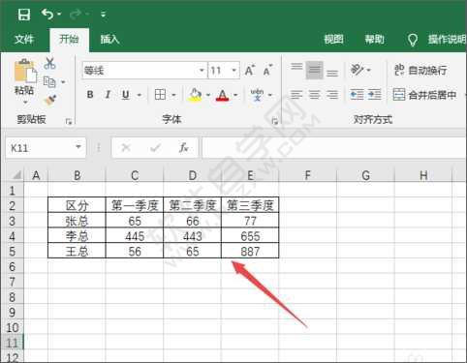Click the K11 Name Box
This screenshot has width=467, height=363.
click(x=40, y=148)
